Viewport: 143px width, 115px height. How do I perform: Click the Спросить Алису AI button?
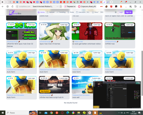click(87, 7)
